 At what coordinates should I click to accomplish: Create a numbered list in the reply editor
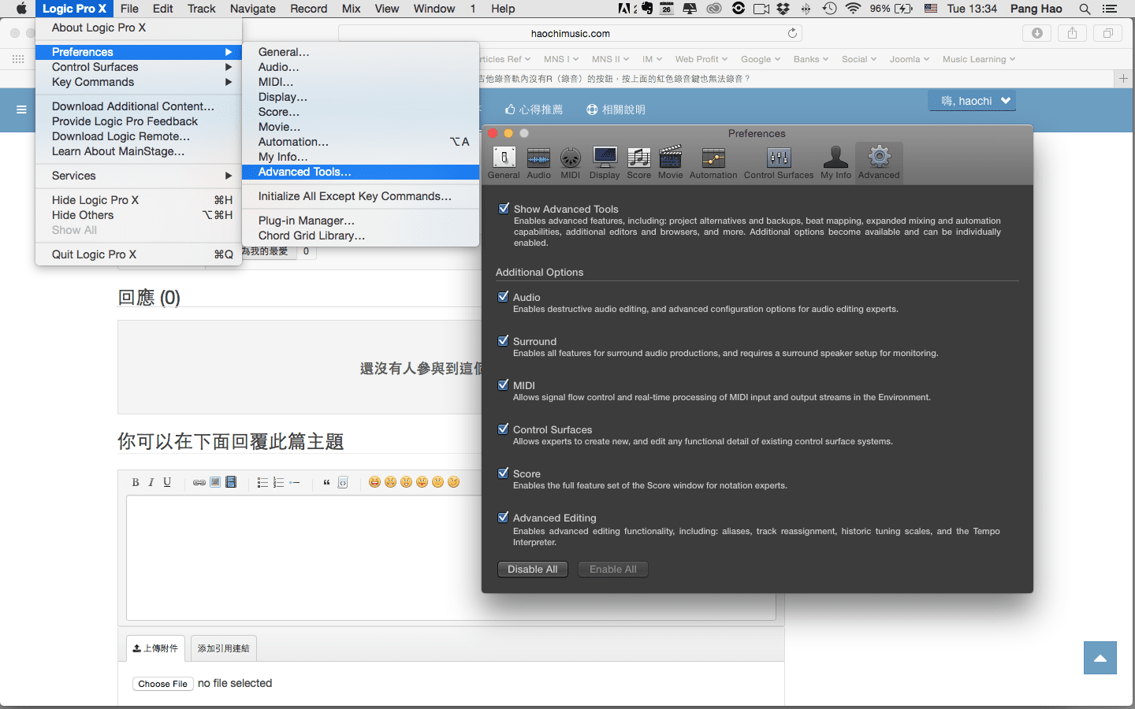pyautogui.click(x=278, y=482)
